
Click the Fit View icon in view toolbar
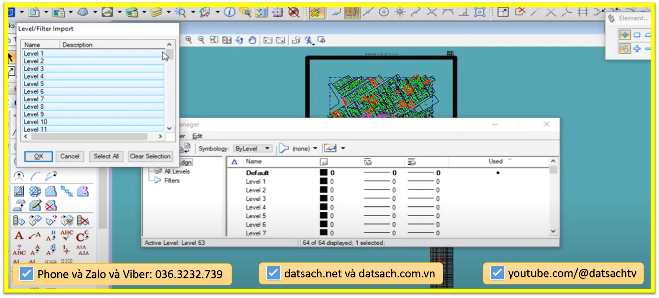click(227, 40)
